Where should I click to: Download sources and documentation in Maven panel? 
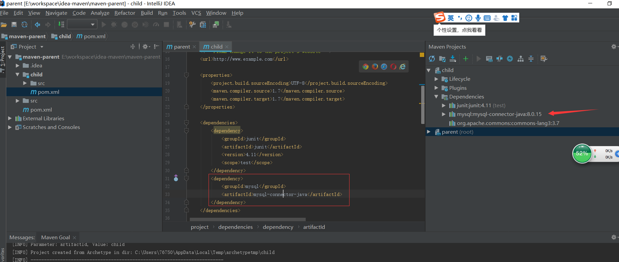pos(453,59)
